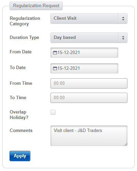Click the Regularization Category label

(x=25, y=21)
